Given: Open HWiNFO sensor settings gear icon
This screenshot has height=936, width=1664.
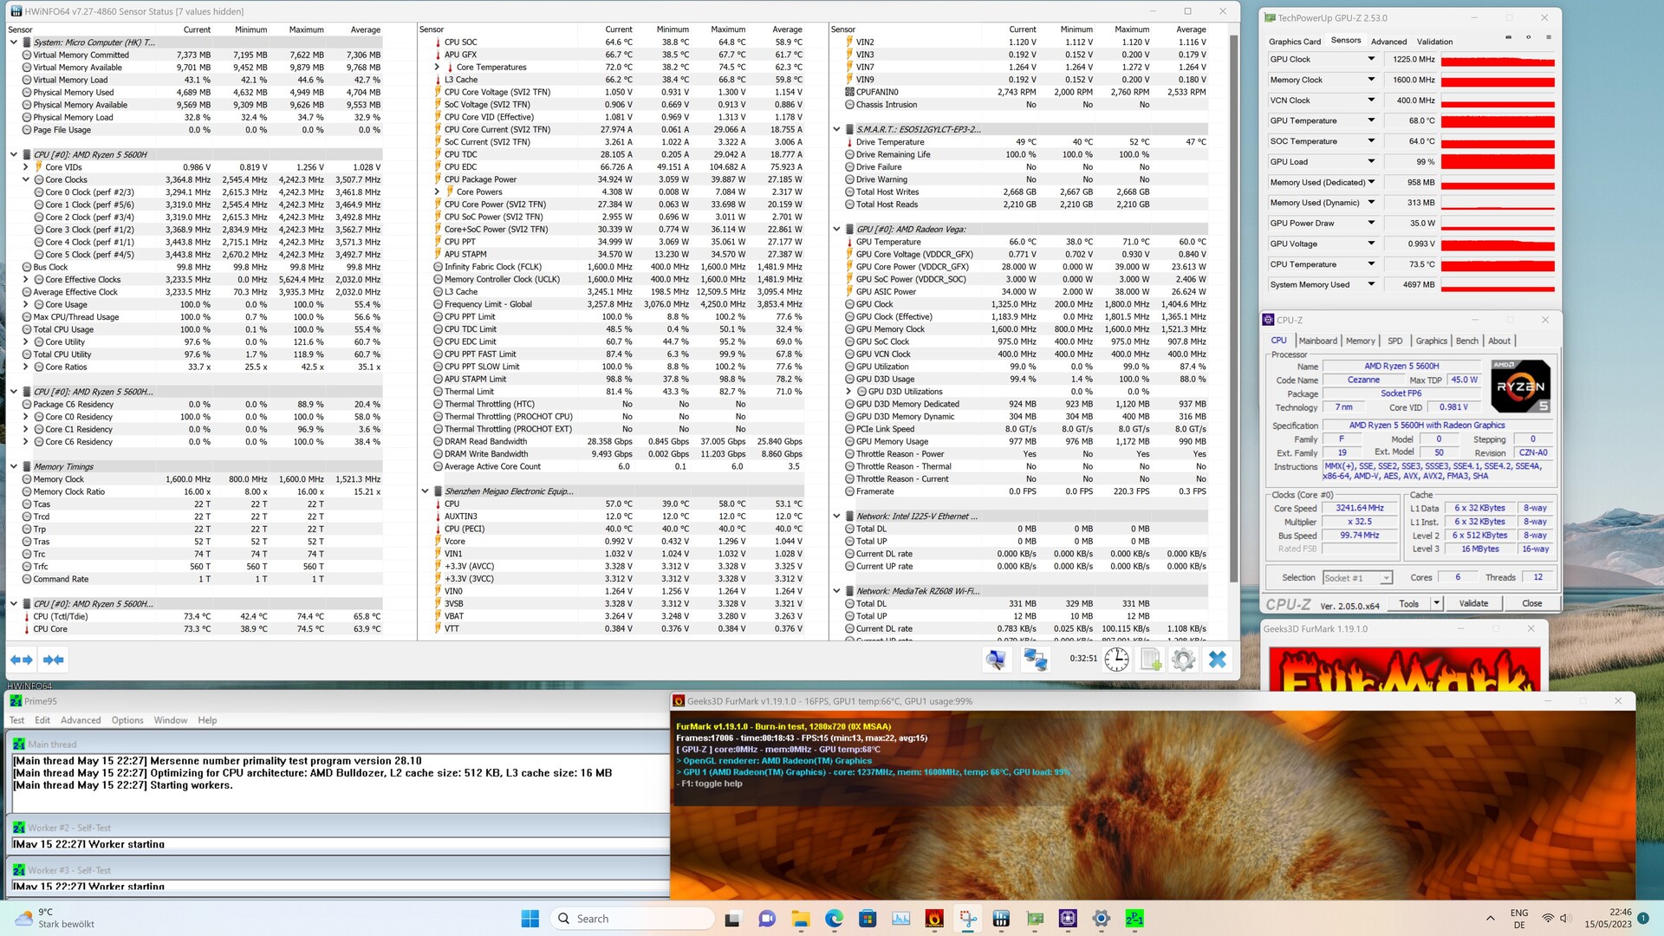Looking at the screenshot, I should click(x=1183, y=660).
